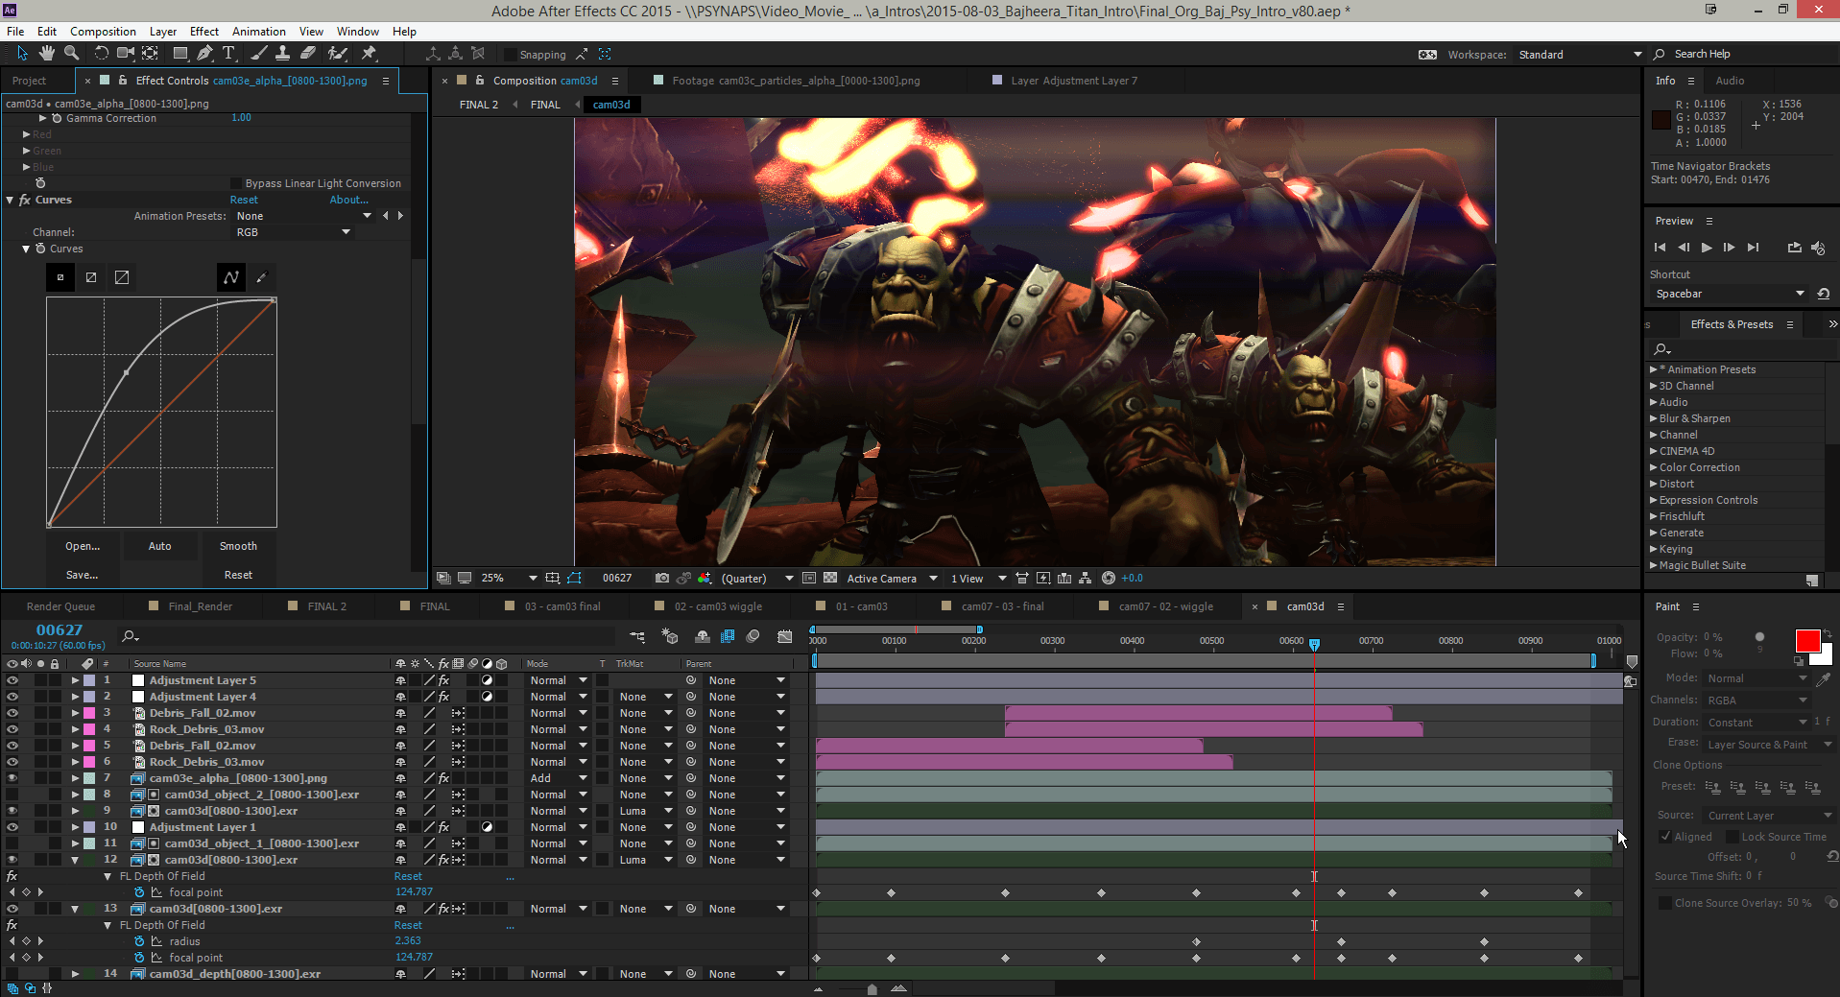Select the Curves bezier edit tool icon

[230, 277]
